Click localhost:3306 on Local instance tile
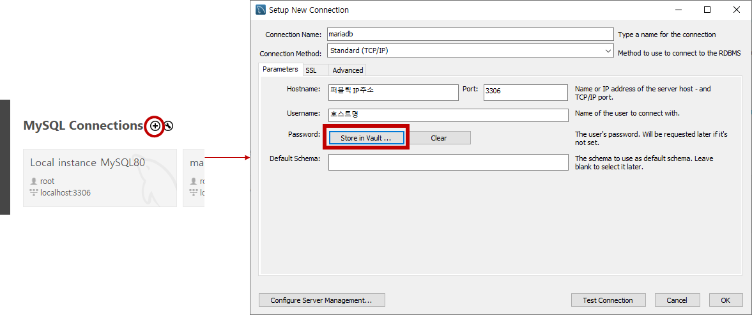The height and width of the screenshot is (315, 752). [x=65, y=193]
